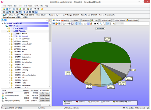The height and width of the screenshot is (110, 151).
Task: Click the expand branch icon beside refresh
Action: click(x=10, y=9)
